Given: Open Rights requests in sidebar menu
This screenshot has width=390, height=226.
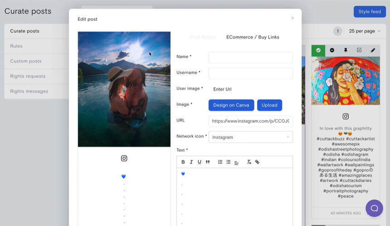Looking at the screenshot, I should [28, 76].
